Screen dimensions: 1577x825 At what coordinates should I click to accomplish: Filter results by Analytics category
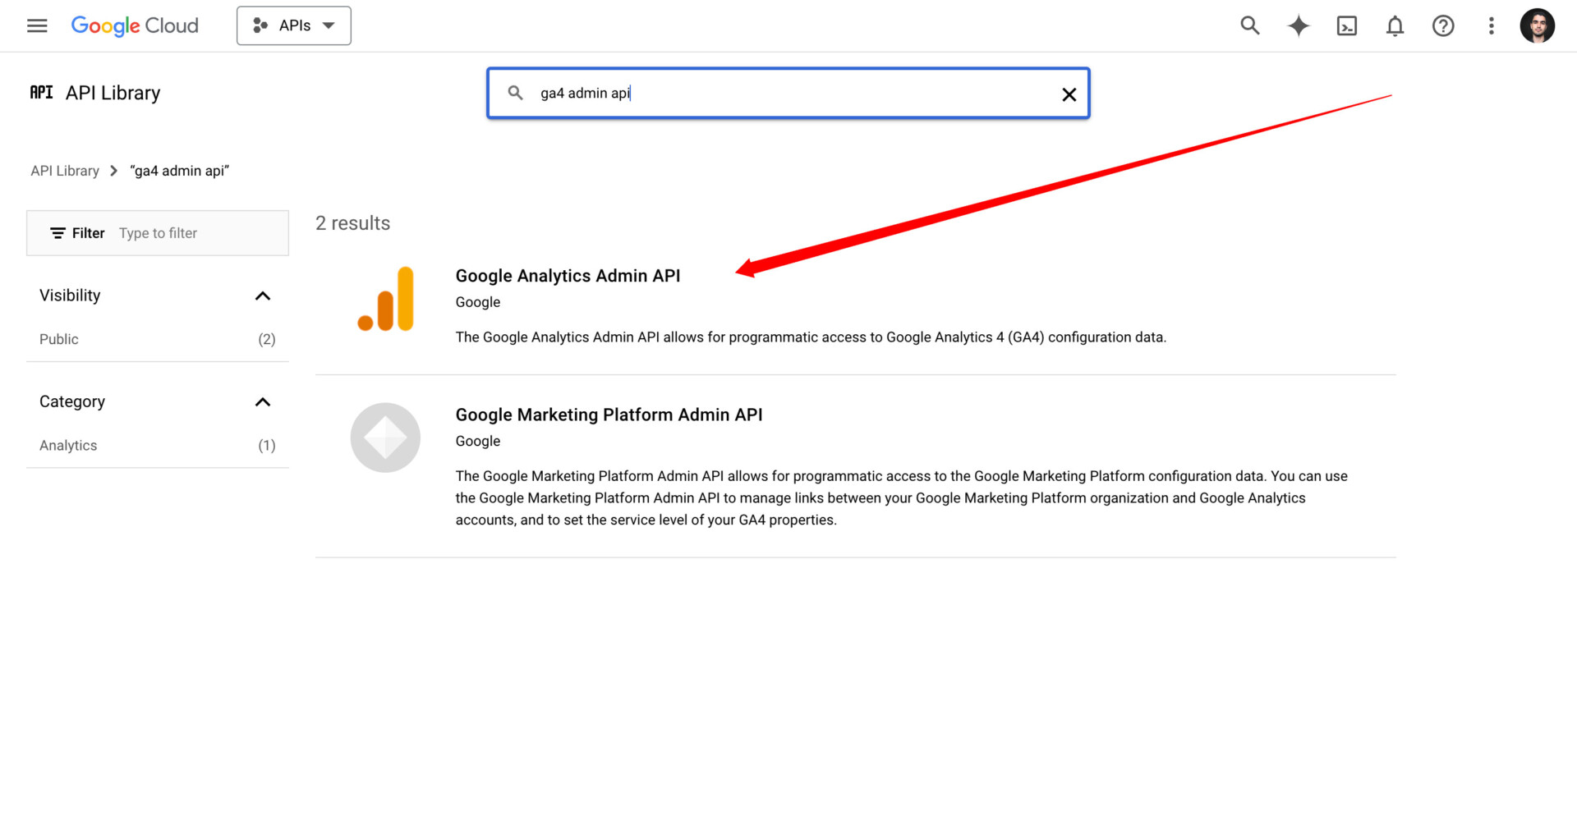tap(68, 445)
